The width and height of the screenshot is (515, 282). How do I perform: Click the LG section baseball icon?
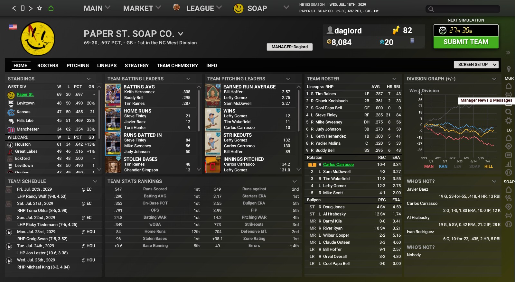pos(509,172)
